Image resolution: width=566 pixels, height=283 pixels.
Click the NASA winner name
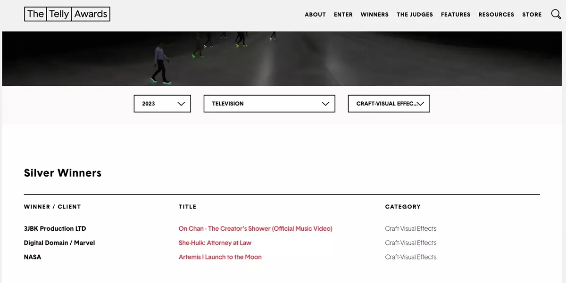click(x=33, y=257)
